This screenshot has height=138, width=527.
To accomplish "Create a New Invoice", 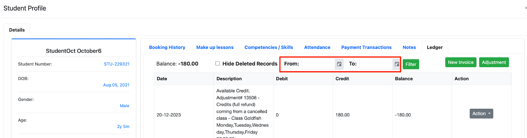I will (460, 62).
